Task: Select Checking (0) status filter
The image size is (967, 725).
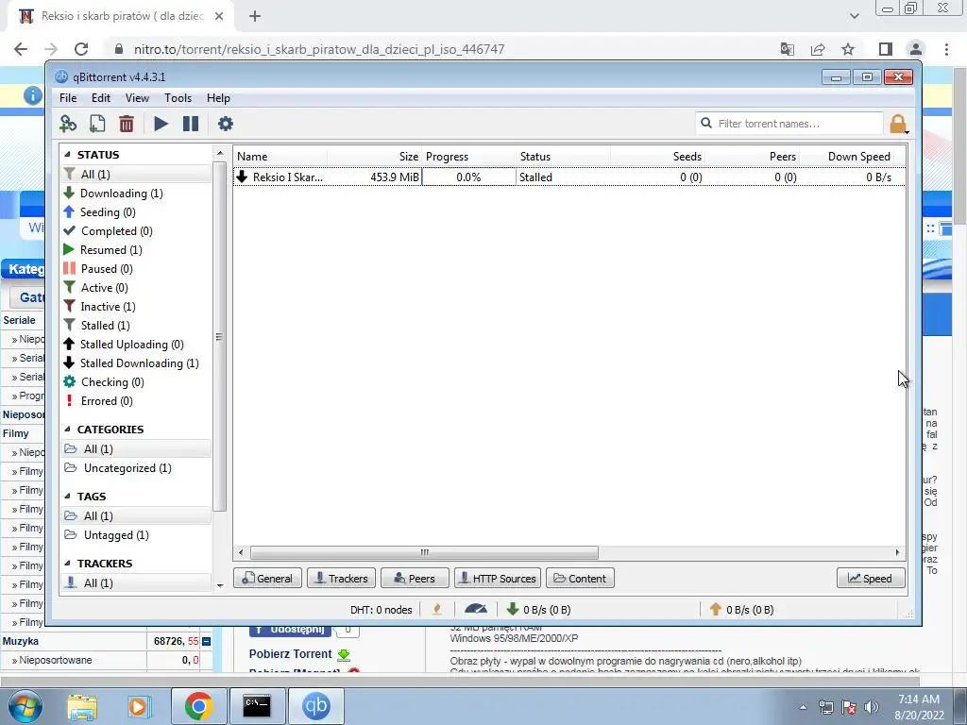Action: [x=136, y=382]
